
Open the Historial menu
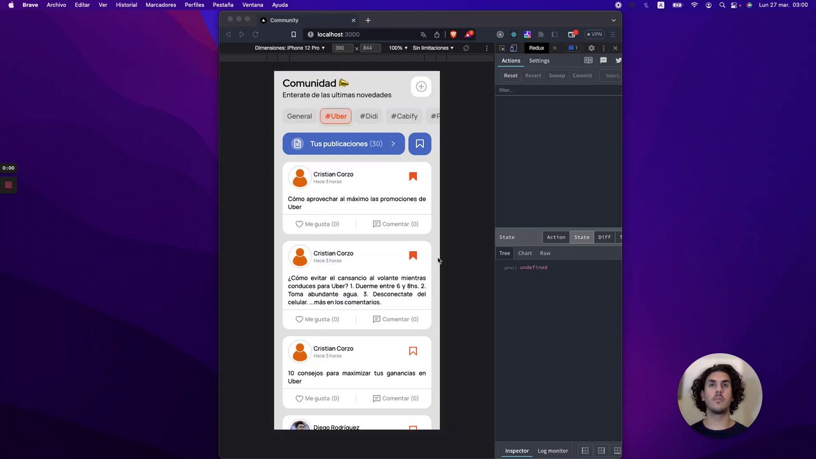tap(126, 5)
